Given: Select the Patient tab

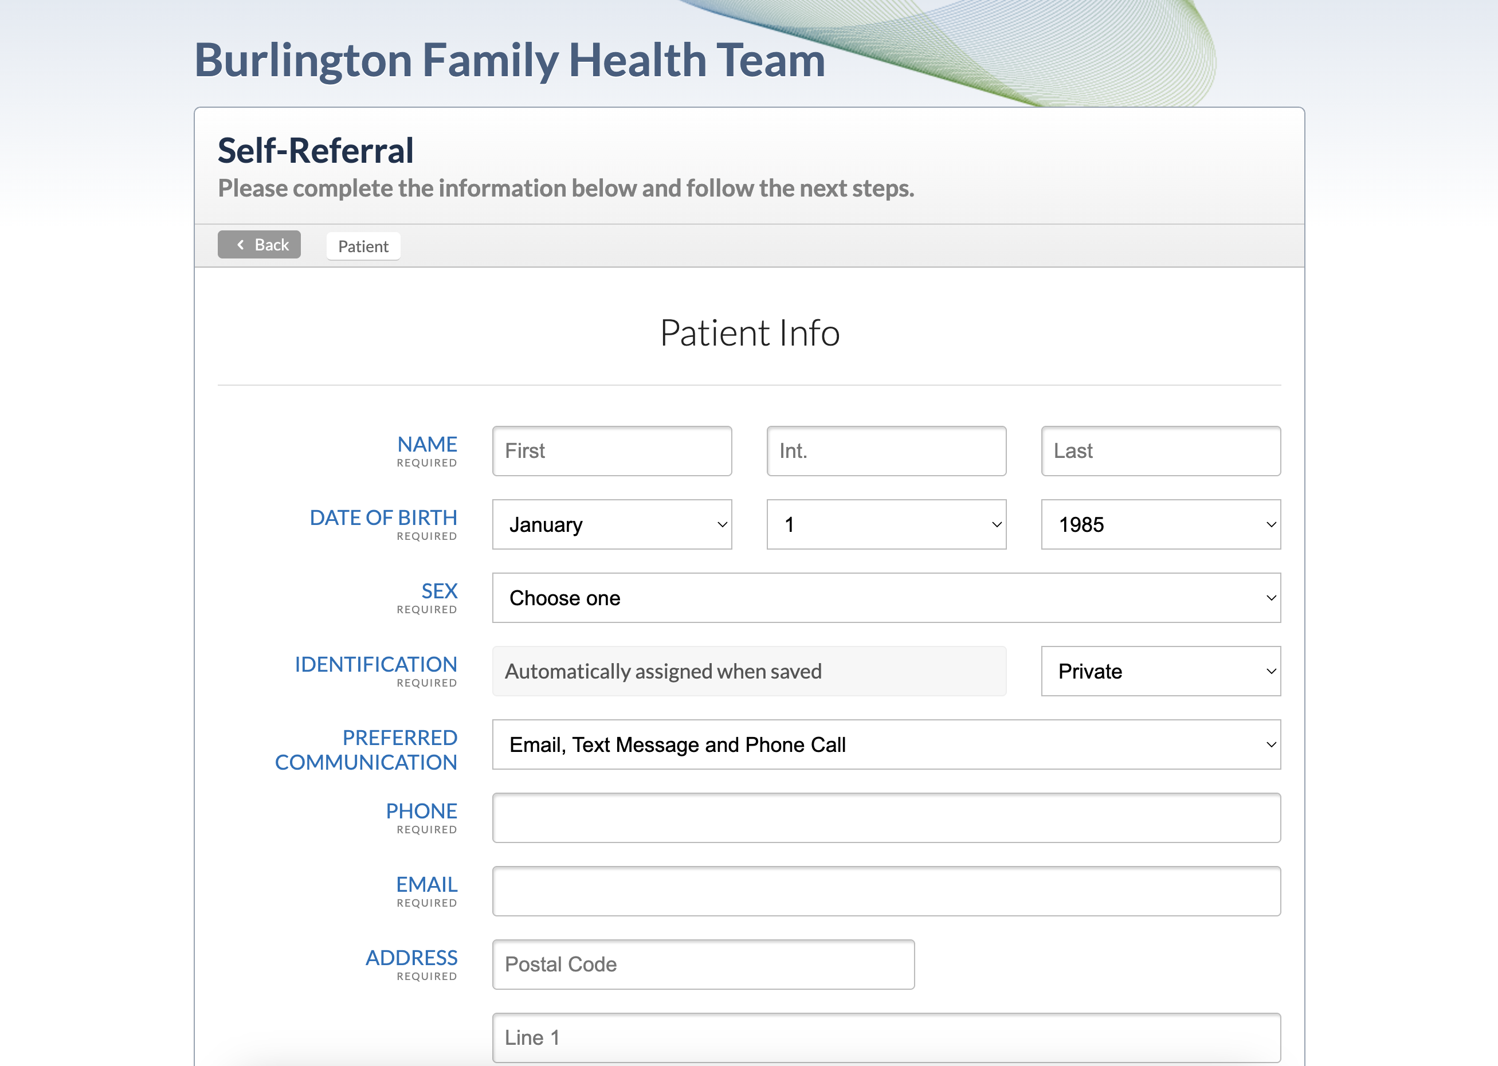Looking at the screenshot, I should [363, 246].
